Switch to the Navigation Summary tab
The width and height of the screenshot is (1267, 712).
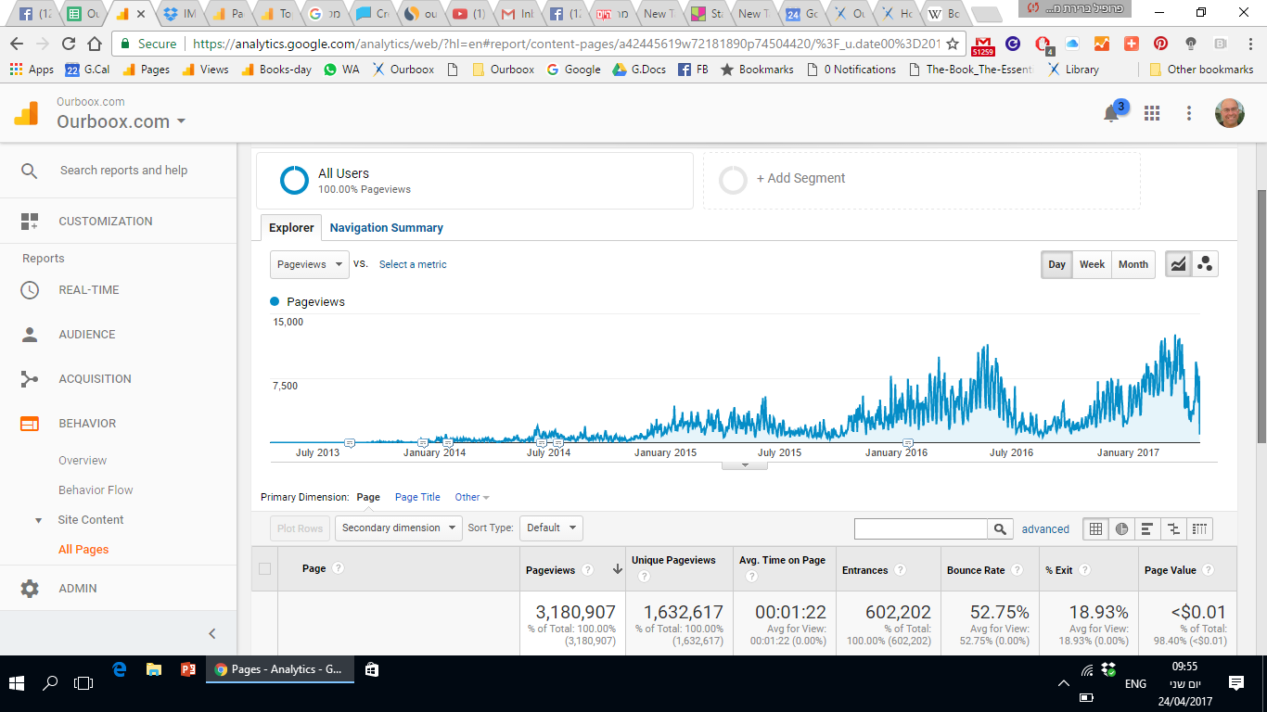[386, 227]
